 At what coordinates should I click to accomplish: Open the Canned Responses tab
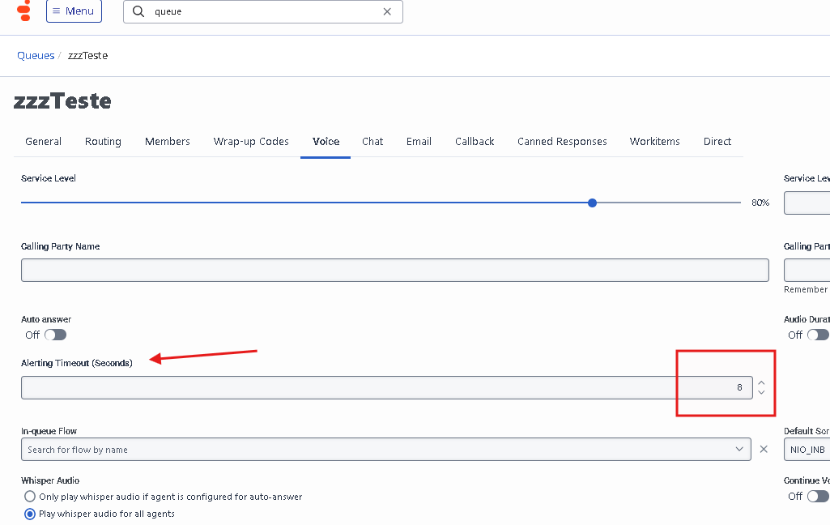[562, 142]
